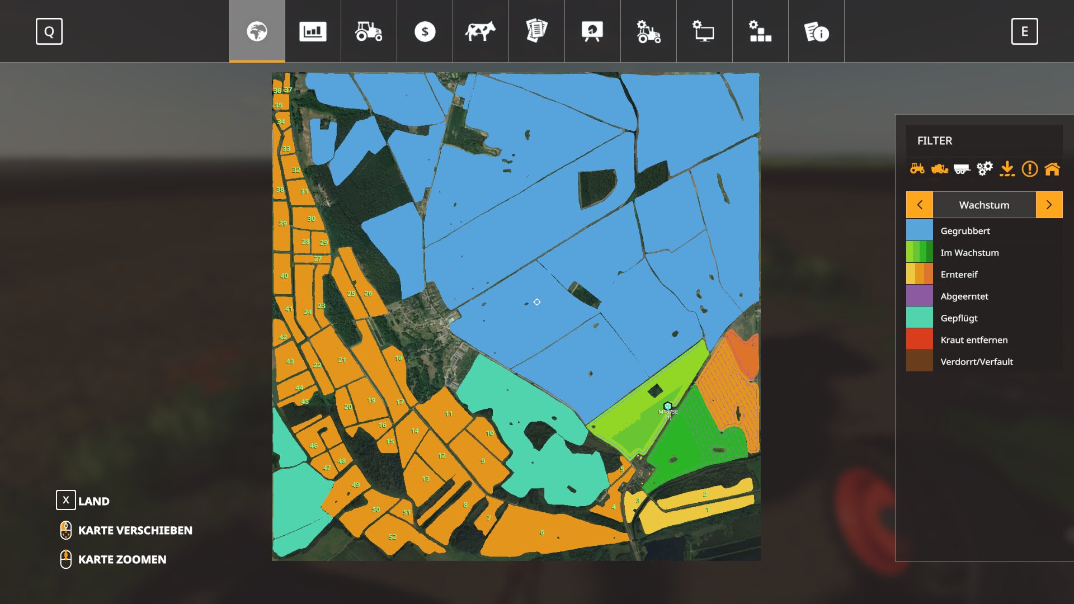The image size is (1074, 604).
Task: Open the prices statistics chart page
Action: point(313,31)
